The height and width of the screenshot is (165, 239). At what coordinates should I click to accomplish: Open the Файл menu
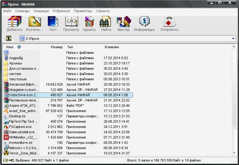click(x=7, y=11)
